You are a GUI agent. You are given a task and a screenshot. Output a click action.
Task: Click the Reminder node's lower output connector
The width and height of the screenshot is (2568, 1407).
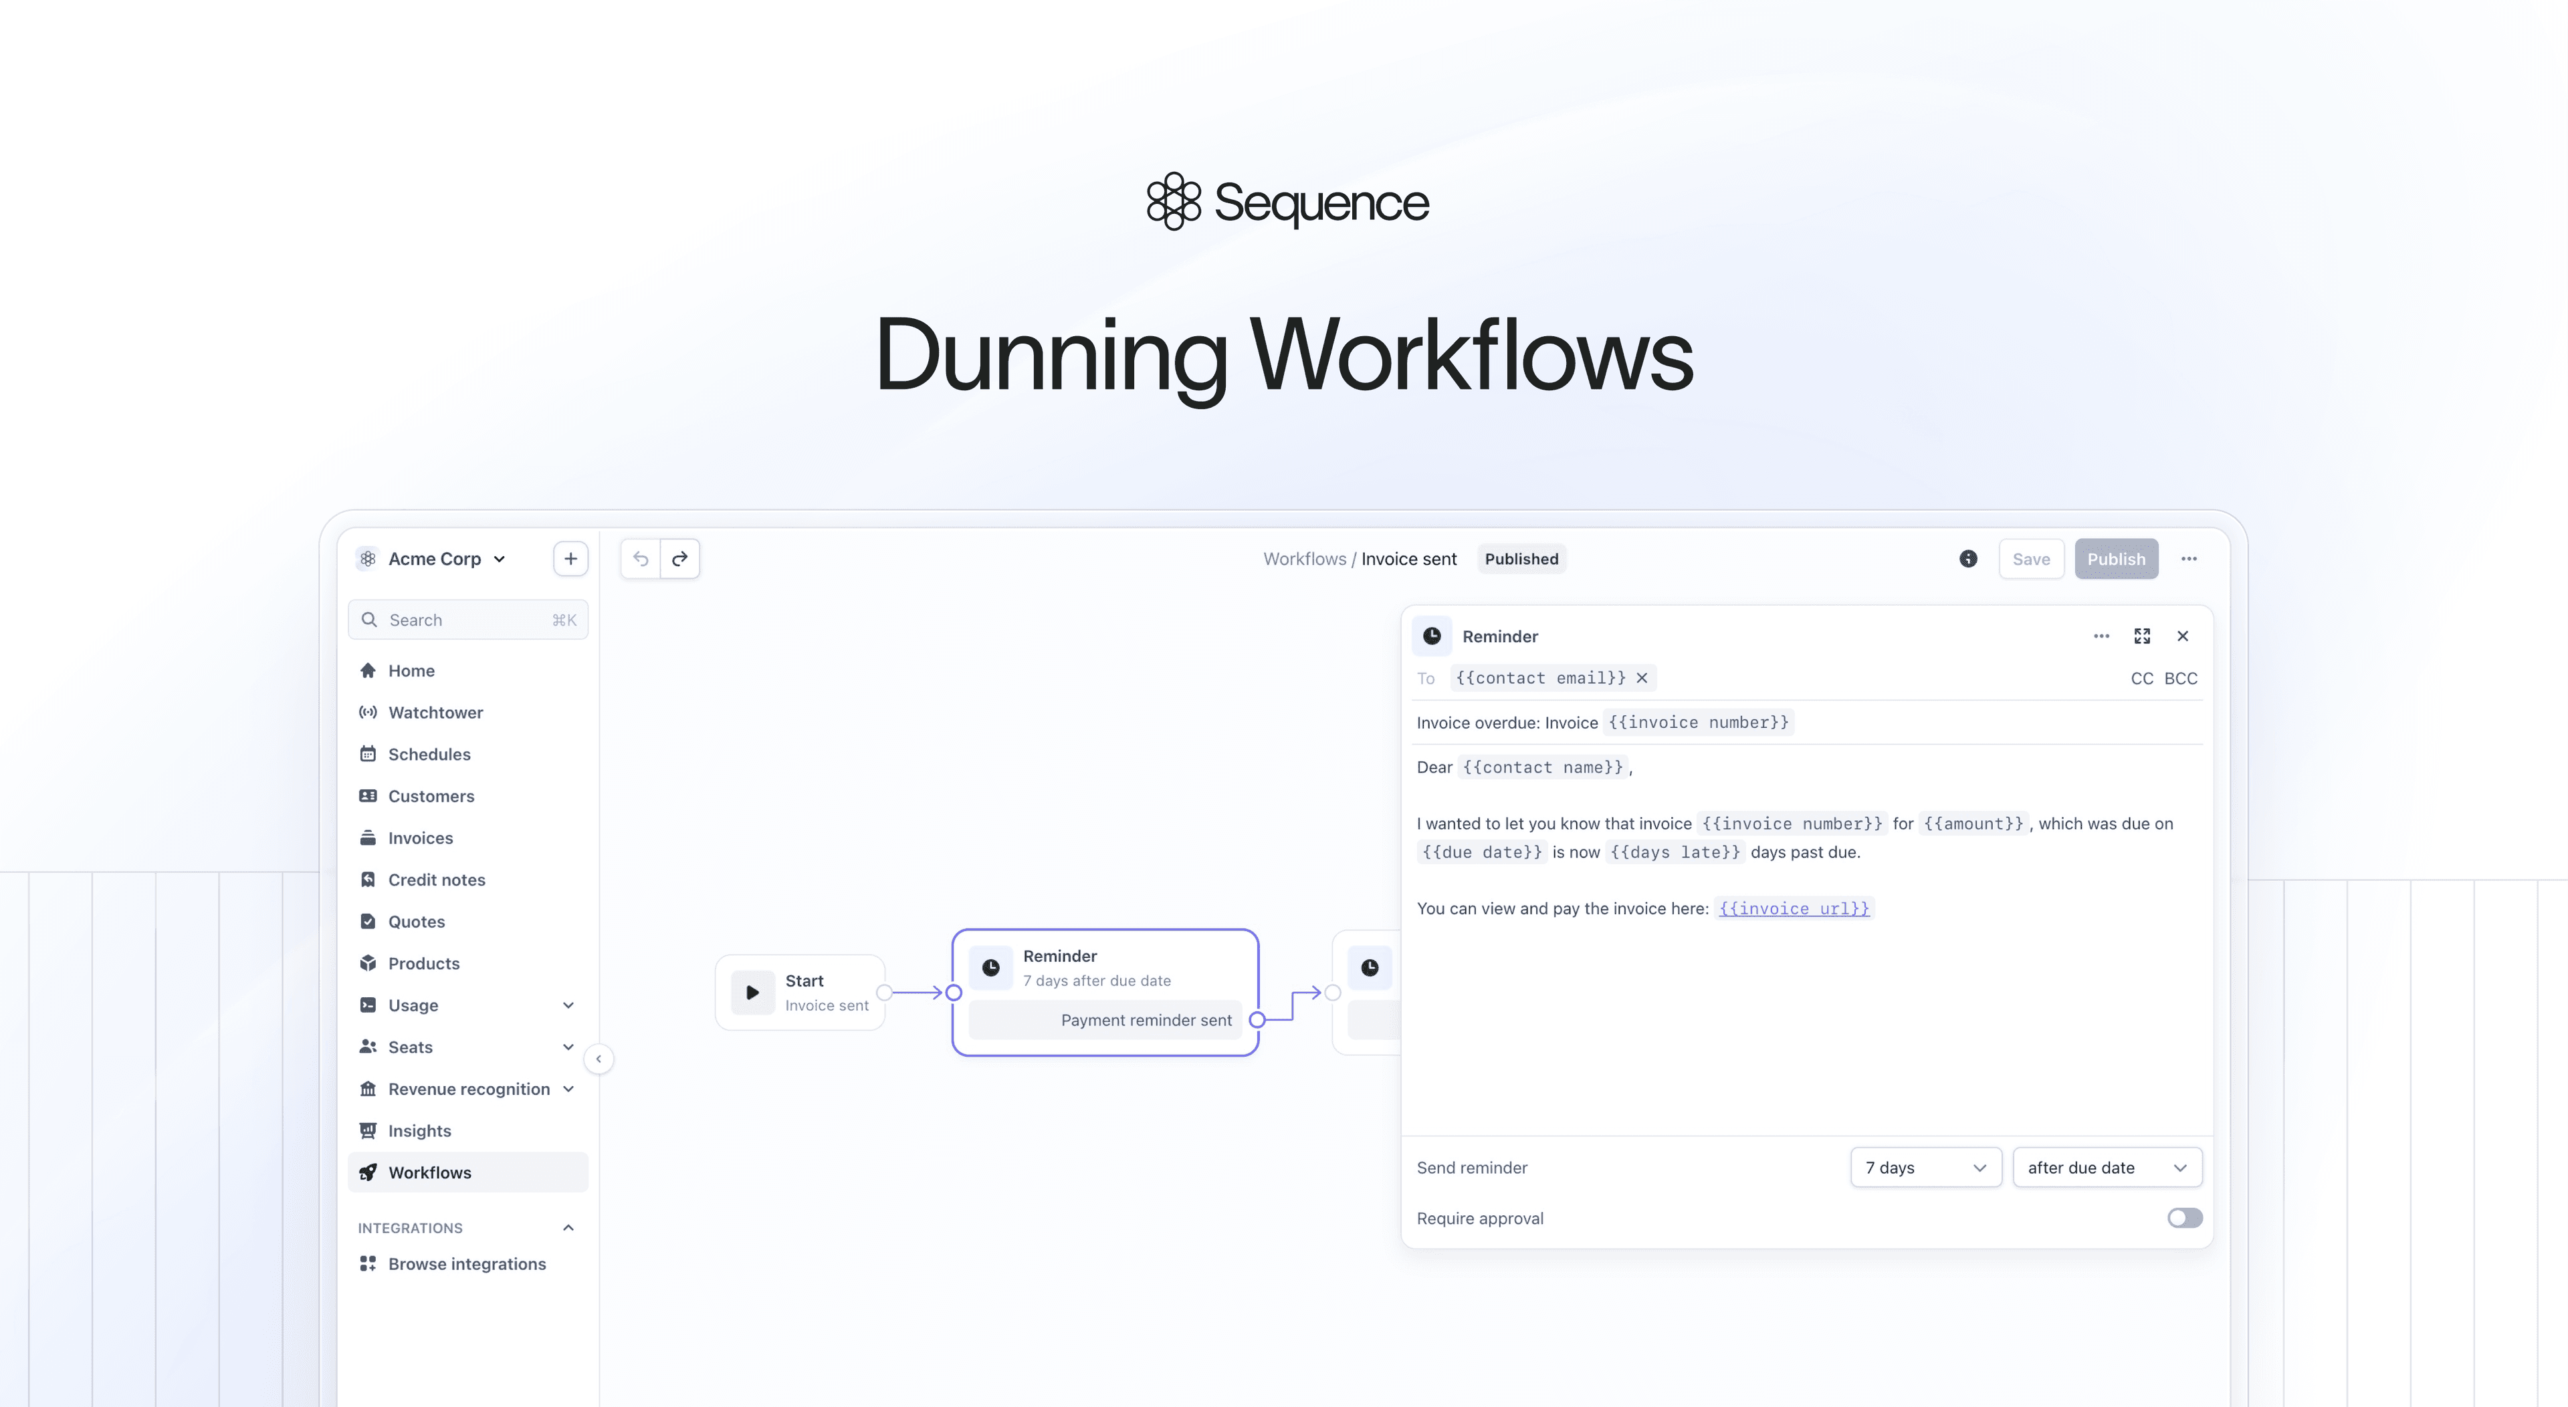tap(1257, 1021)
